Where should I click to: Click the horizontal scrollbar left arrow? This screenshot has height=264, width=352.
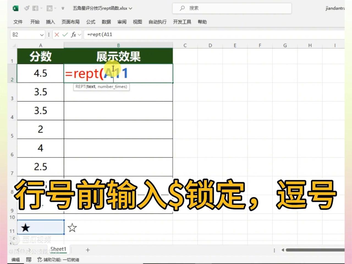pyautogui.click(x=283, y=250)
